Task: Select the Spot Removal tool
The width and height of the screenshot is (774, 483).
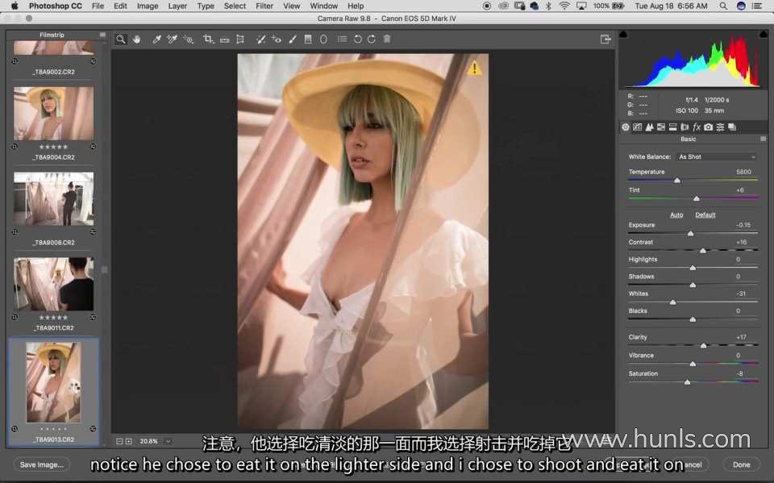Action: (x=260, y=39)
